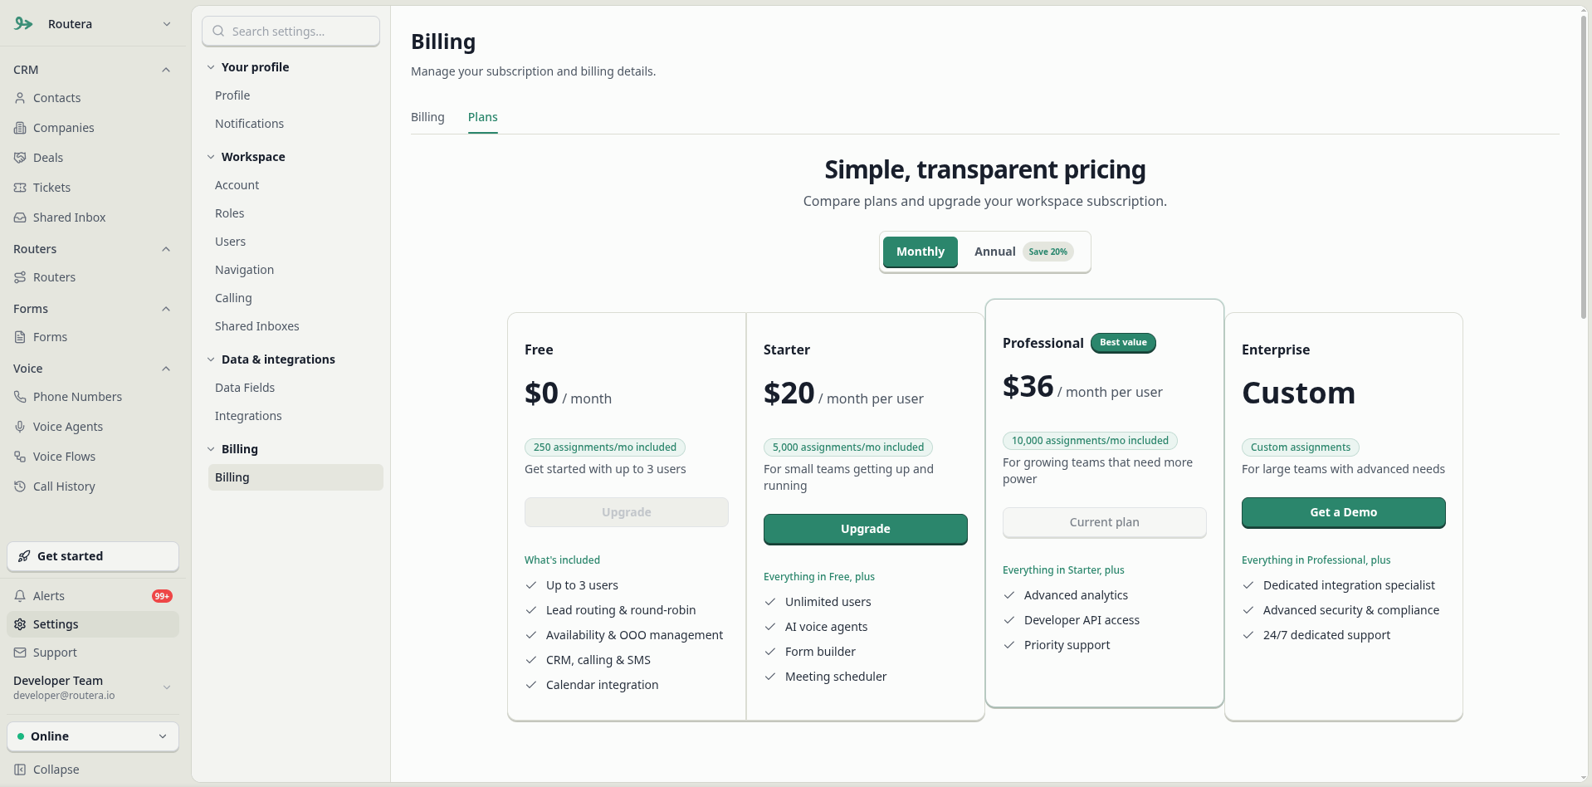Viewport: 1592px width, 787px height.
Task: Click the page vertical scrollbar
Action: 1584,166
